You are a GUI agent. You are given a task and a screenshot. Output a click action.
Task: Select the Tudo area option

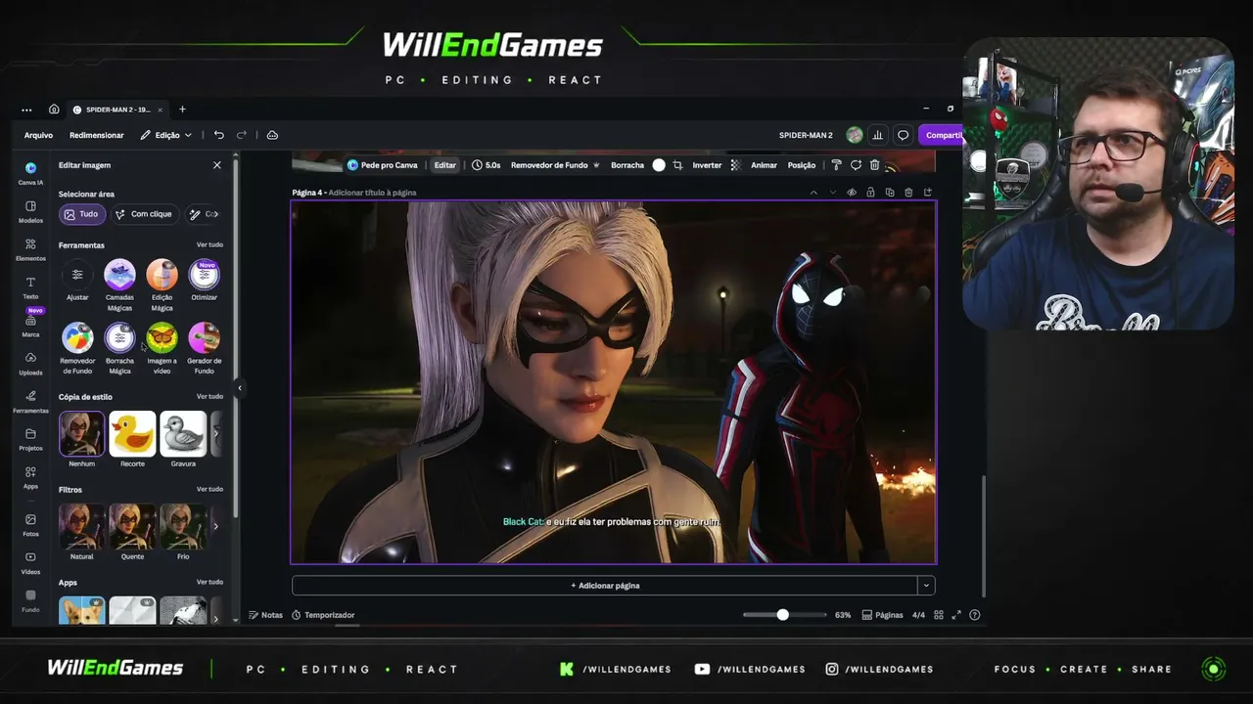tap(82, 214)
